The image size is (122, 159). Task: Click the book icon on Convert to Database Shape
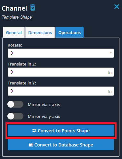31,145
